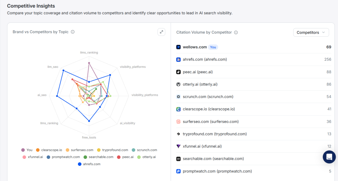
Task: Click the surferseo.com logo icon
Action: (178, 122)
